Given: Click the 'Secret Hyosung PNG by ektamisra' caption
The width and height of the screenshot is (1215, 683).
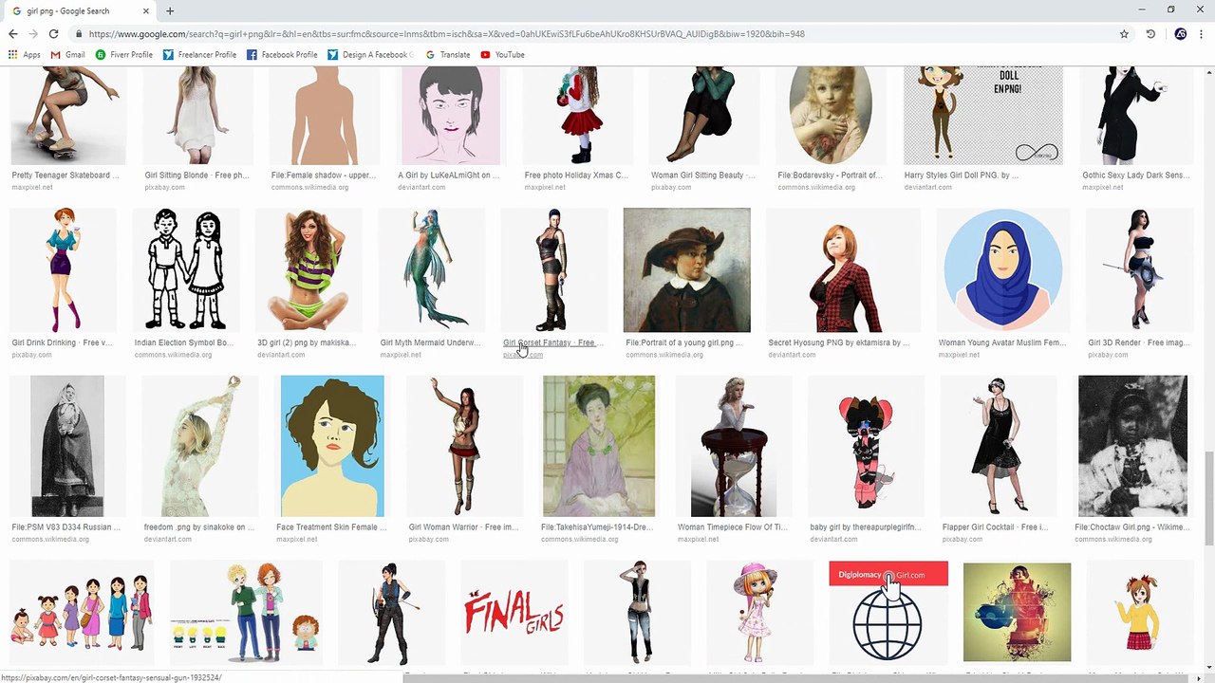Looking at the screenshot, I should click(839, 343).
